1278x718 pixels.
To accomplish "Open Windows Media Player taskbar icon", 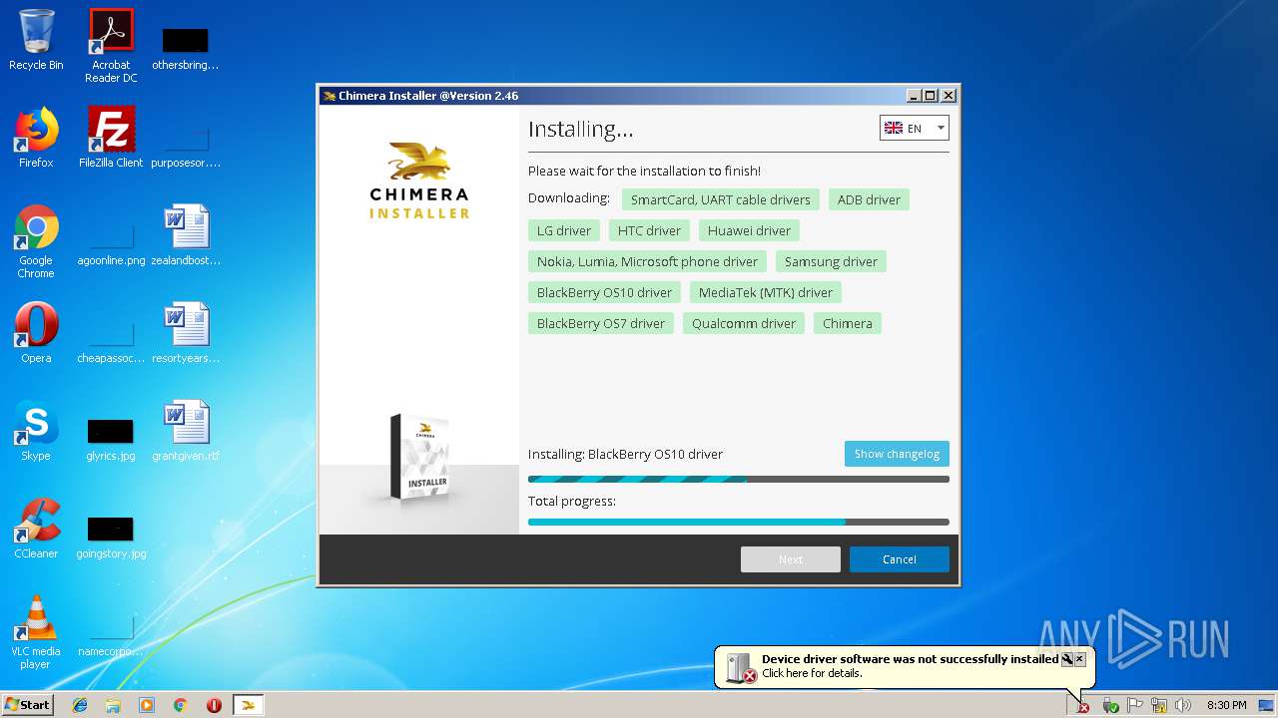I will 147,705.
